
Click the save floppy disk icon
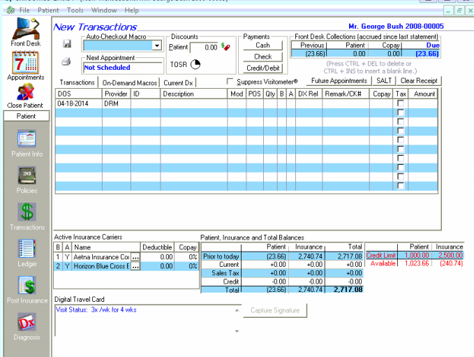click(x=67, y=43)
